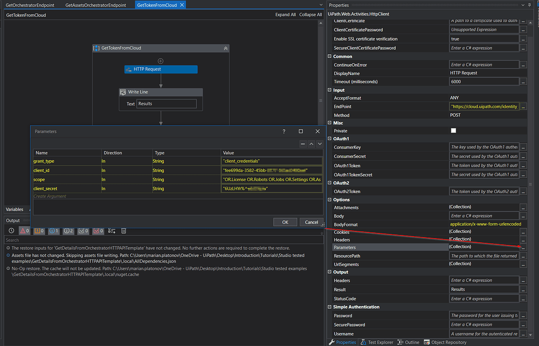This screenshot has height=346, width=539.
Task: Switch to the GetOrchestratorEndpoint tab
Action: [x=30, y=5]
